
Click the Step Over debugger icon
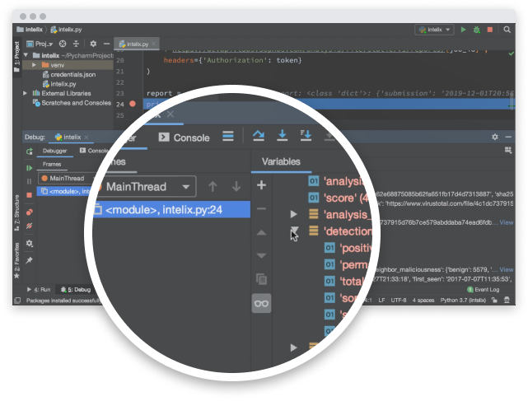(258, 136)
